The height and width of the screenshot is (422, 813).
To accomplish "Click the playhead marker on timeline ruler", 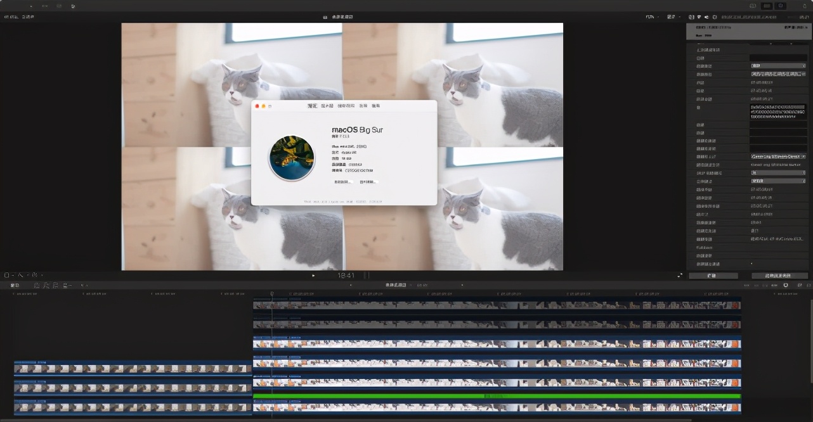I will tap(272, 293).
